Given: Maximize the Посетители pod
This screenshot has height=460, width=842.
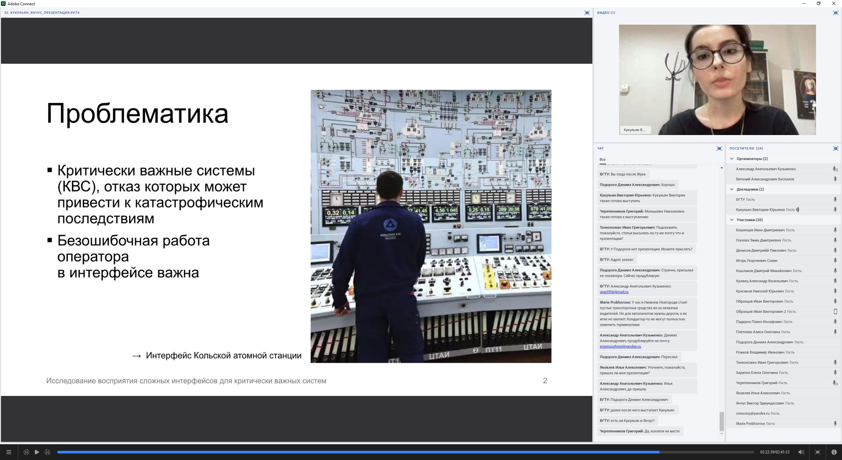Looking at the screenshot, I should click(835, 149).
